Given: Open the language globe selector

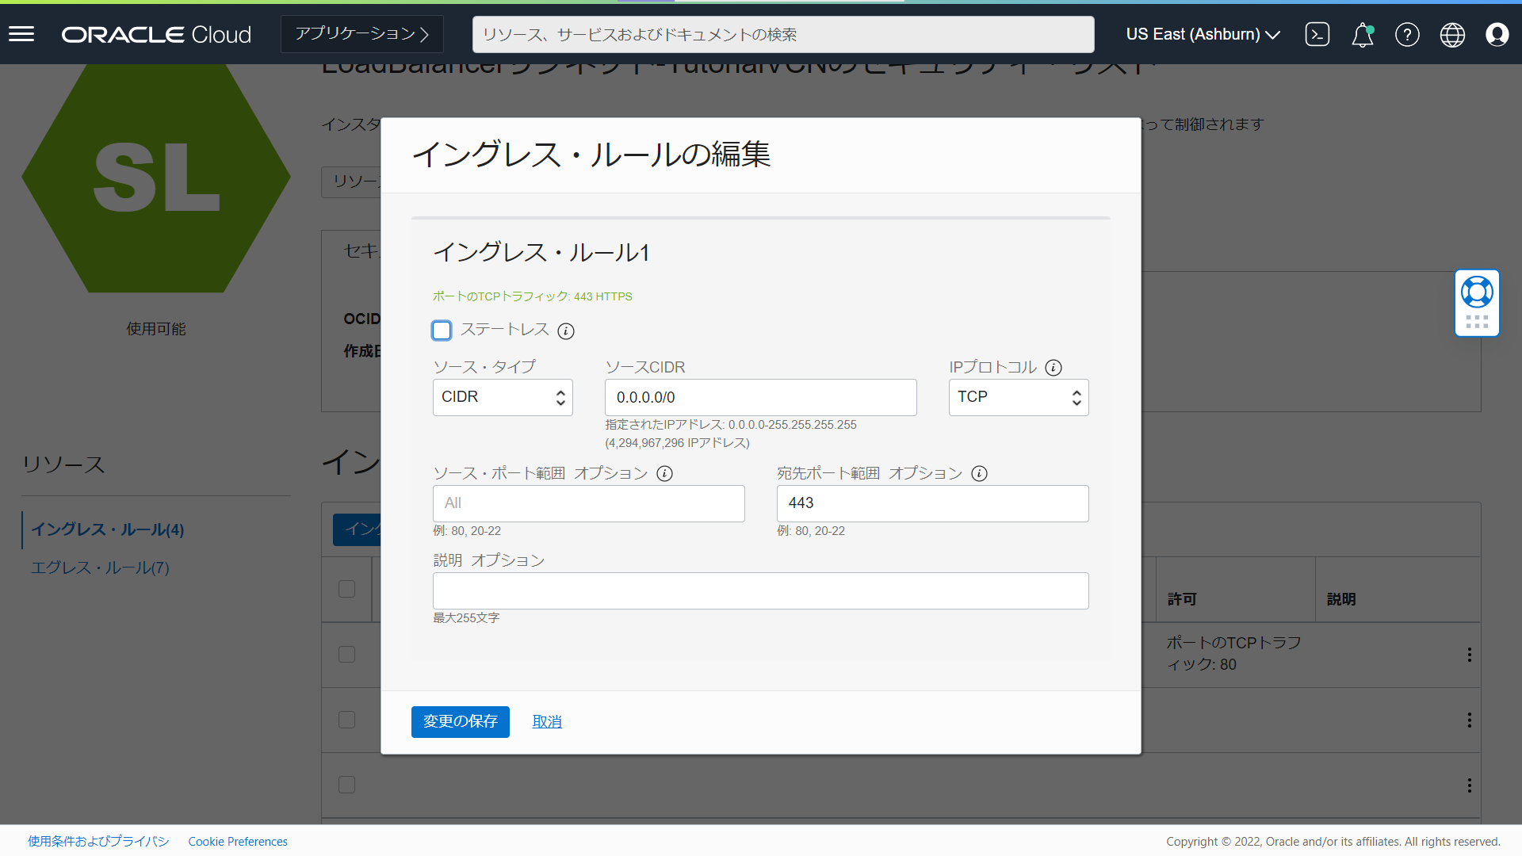Looking at the screenshot, I should 1452,34.
